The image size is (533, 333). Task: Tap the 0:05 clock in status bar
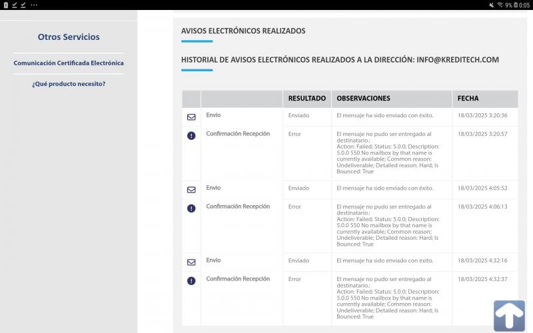click(524, 5)
